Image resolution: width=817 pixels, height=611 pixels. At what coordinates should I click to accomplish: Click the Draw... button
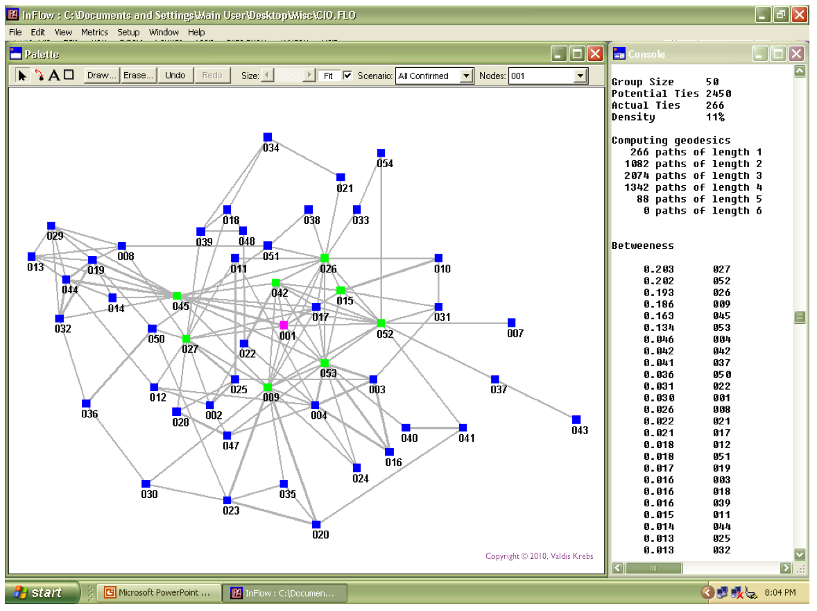pos(101,76)
